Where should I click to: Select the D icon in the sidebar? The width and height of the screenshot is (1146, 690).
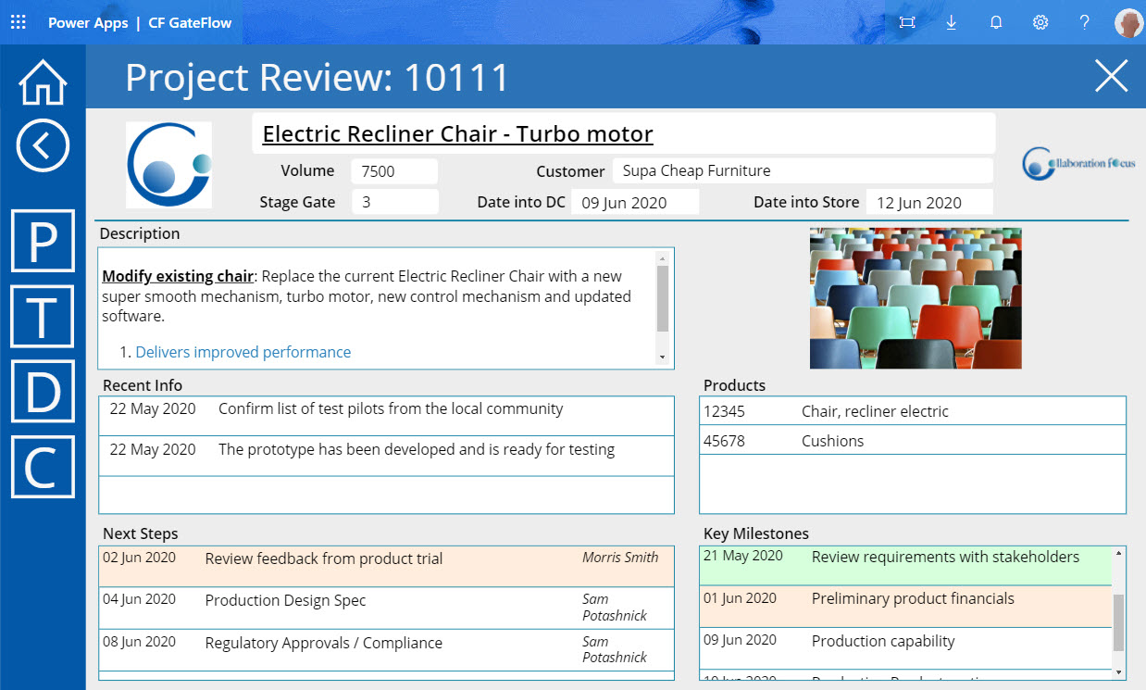[42, 392]
